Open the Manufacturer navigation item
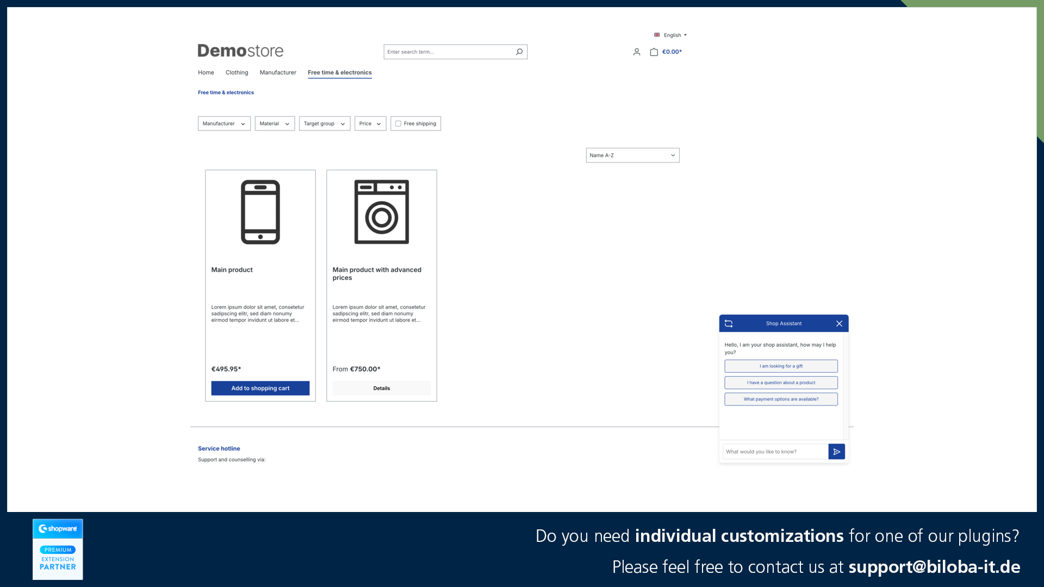Image resolution: width=1044 pixels, height=587 pixels. pos(278,72)
